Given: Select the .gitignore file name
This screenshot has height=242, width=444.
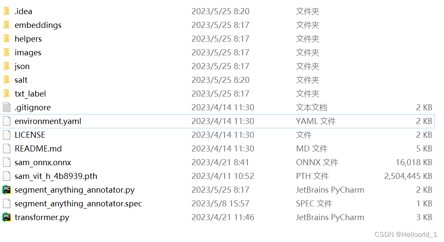Looking at the screenshot, I should [33, 108].
